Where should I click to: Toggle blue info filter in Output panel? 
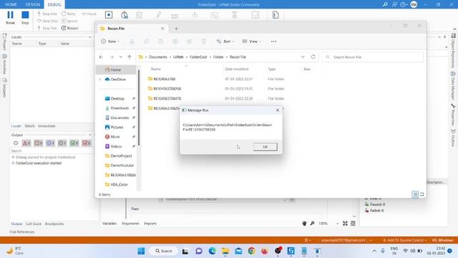click(x=50, y=143)
